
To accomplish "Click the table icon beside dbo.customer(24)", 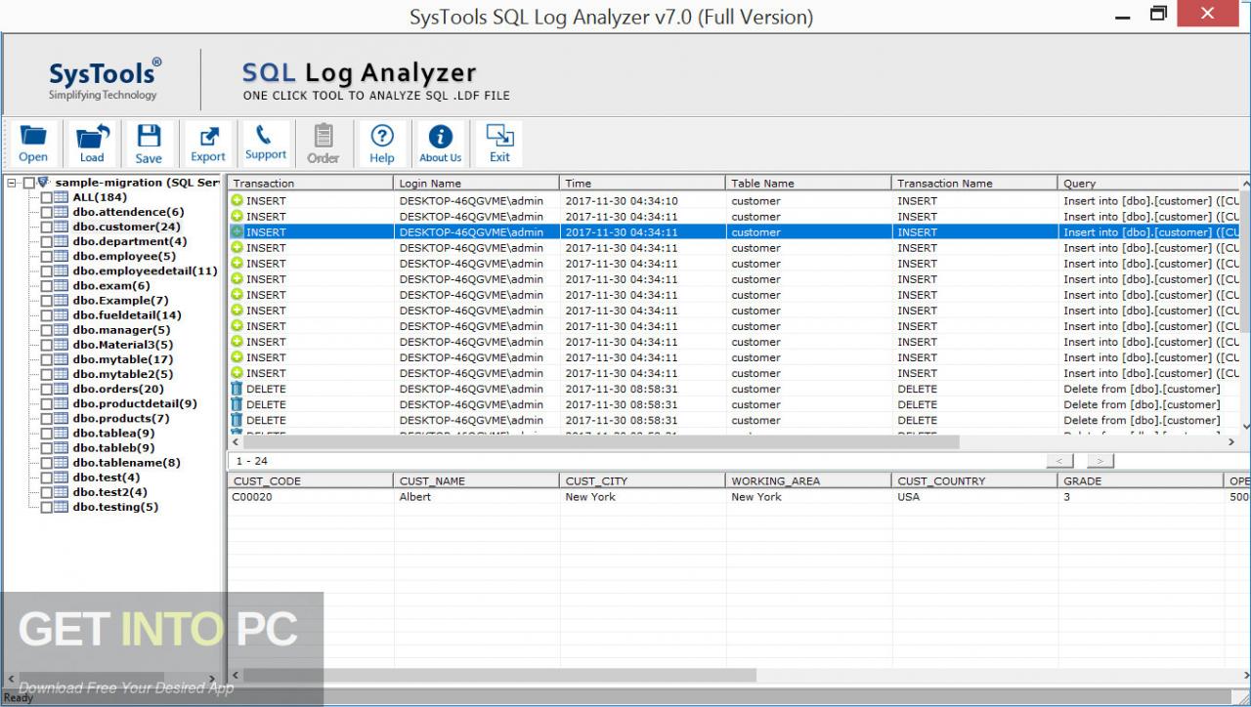I will click(x=61, y=227).
